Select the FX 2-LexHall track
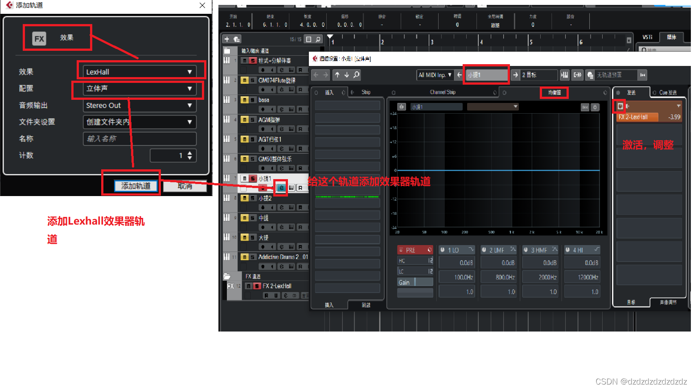 pos(277,286)
